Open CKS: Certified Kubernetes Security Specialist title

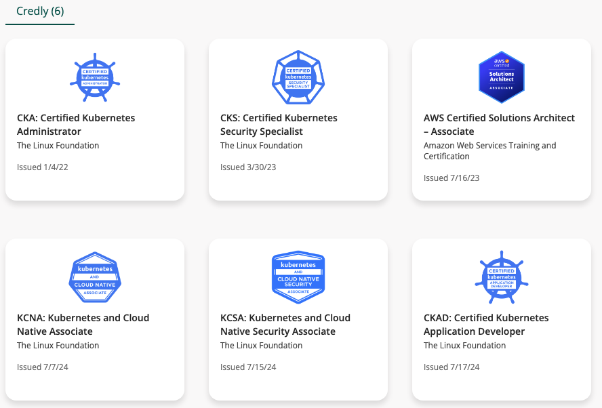click(279, 124)
